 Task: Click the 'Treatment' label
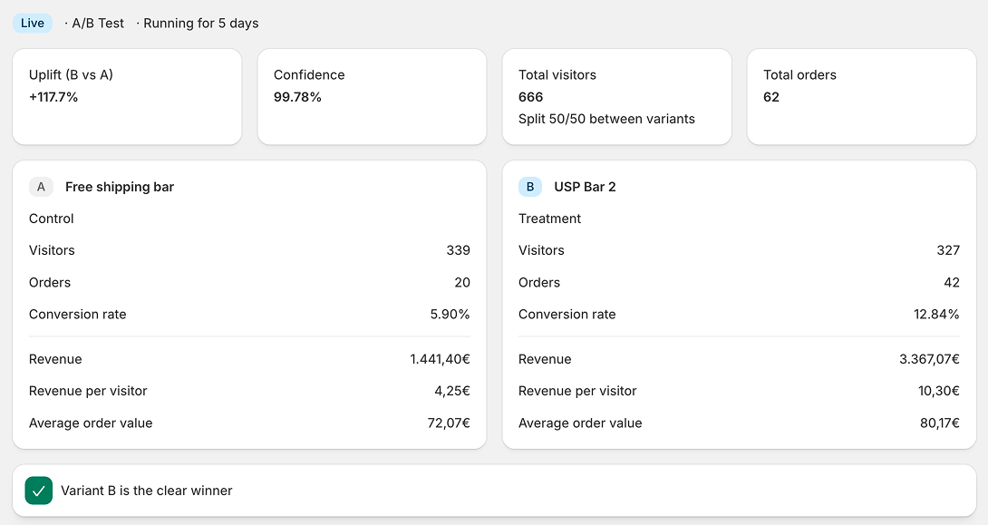549,219
